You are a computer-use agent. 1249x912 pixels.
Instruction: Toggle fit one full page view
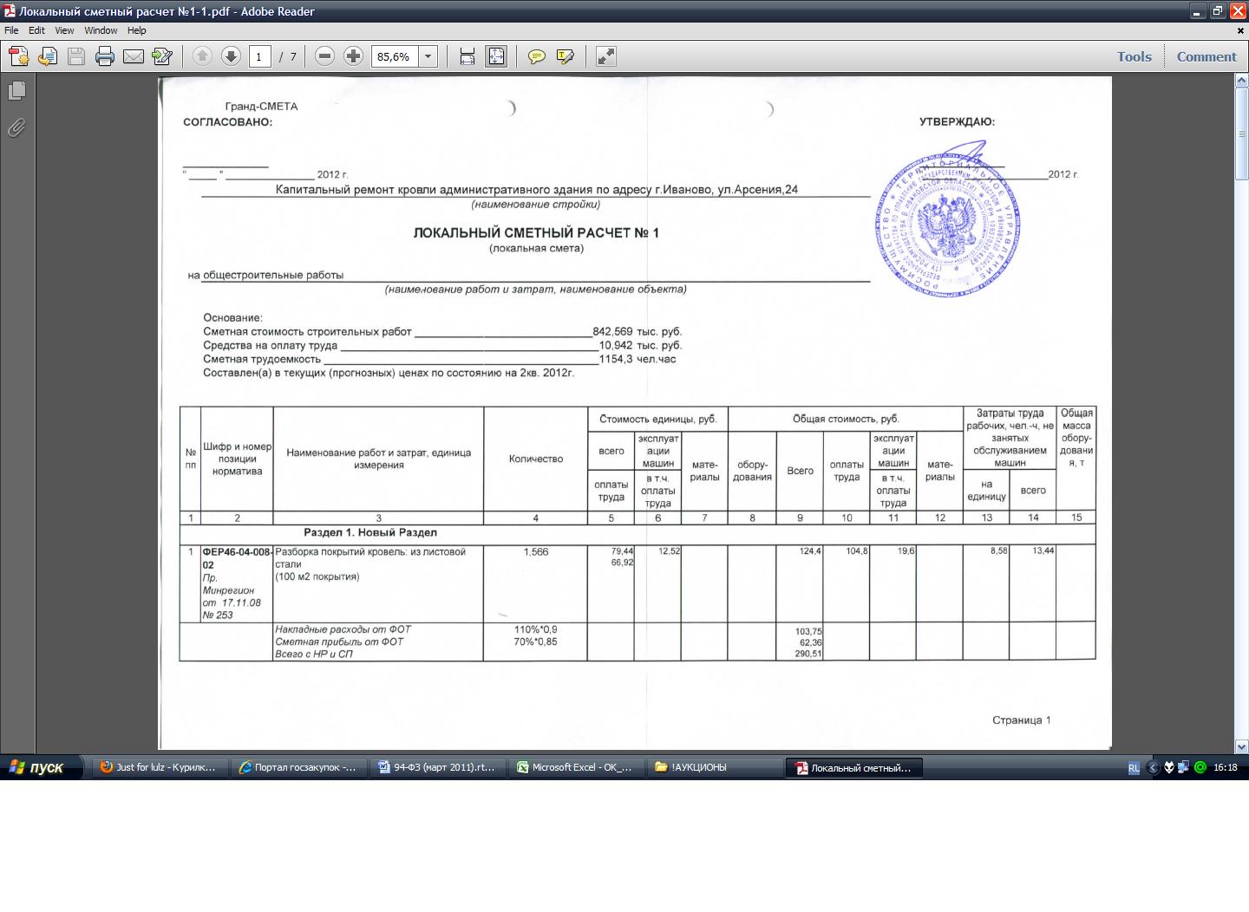(496, 57)
